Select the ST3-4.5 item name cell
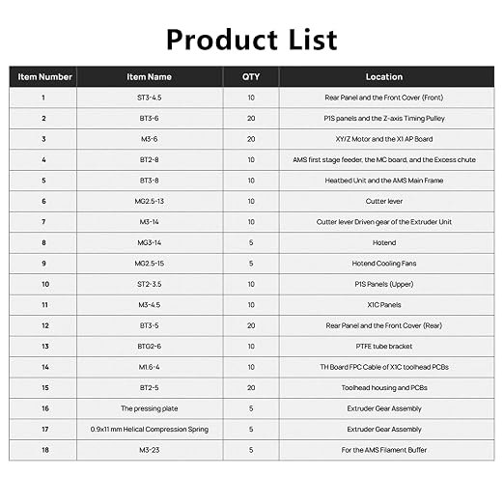The height and width of the screenshot is (504, 504). pos(150,98)
